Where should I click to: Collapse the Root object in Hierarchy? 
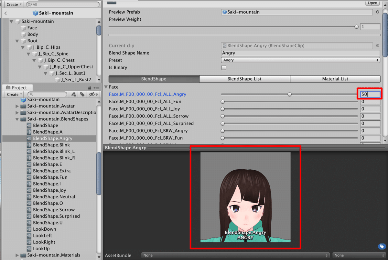(17, 41)
